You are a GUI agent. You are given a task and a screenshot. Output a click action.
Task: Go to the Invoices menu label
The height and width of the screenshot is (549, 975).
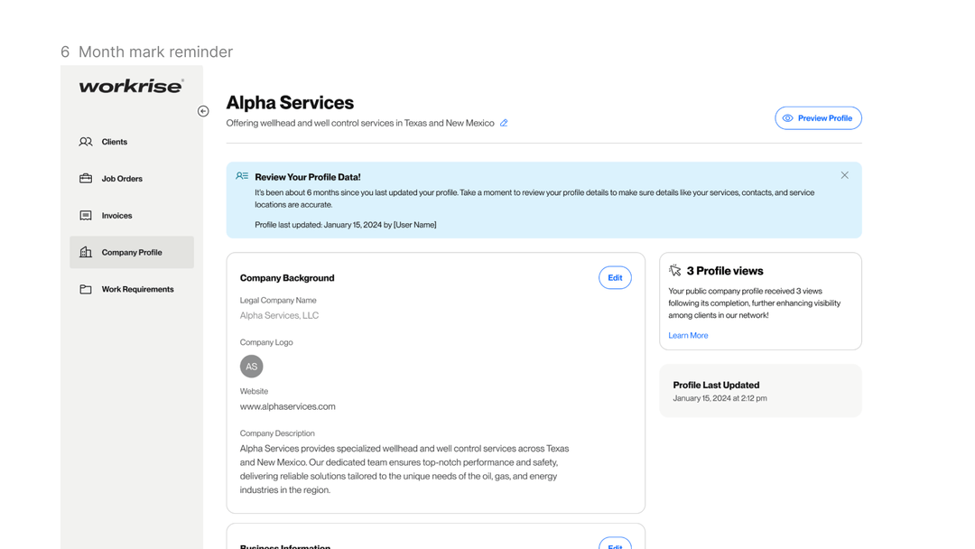tap(116, 216)
